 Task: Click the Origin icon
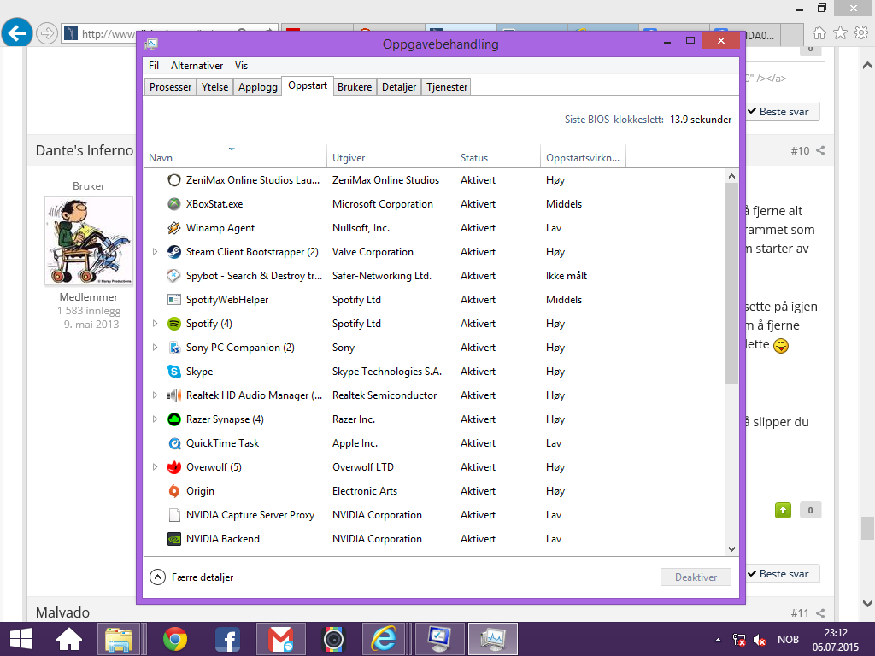pos(174,491)
